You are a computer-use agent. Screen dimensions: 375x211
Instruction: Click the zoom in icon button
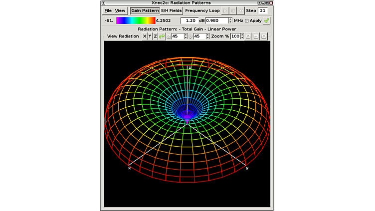tap(249, 36)
